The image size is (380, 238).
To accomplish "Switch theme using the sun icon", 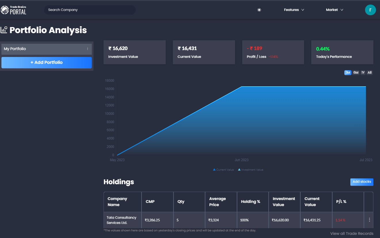I will point(259,9).
